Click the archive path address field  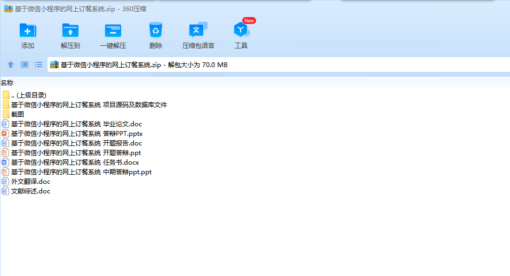click(x=279, y=64)
